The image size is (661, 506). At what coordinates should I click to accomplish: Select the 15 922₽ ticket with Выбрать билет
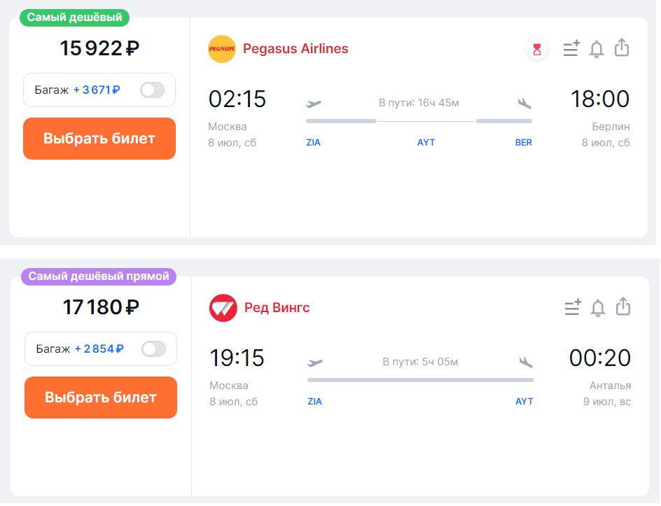[99, 139]
